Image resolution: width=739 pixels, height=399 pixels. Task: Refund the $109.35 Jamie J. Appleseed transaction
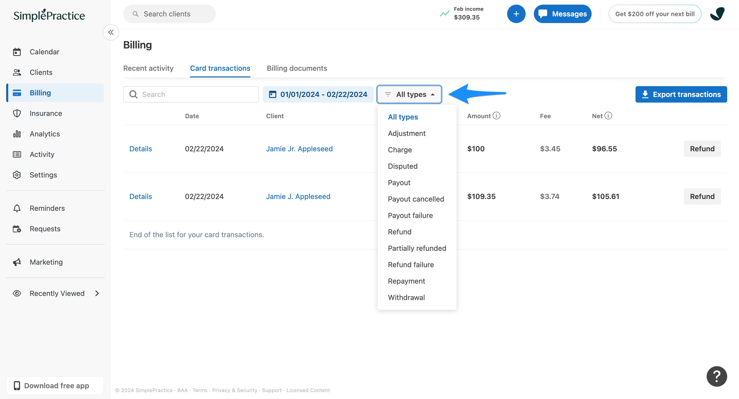coord(702,196)
